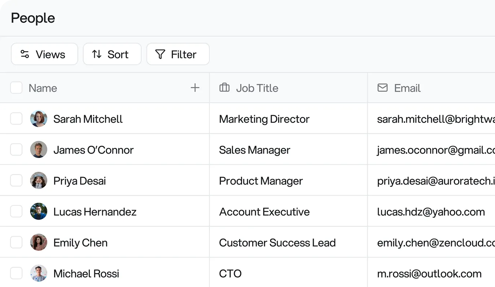The width and height of the screenshot is (495, 287).
Task: Open the Filter panel
Action: point(178,54)
